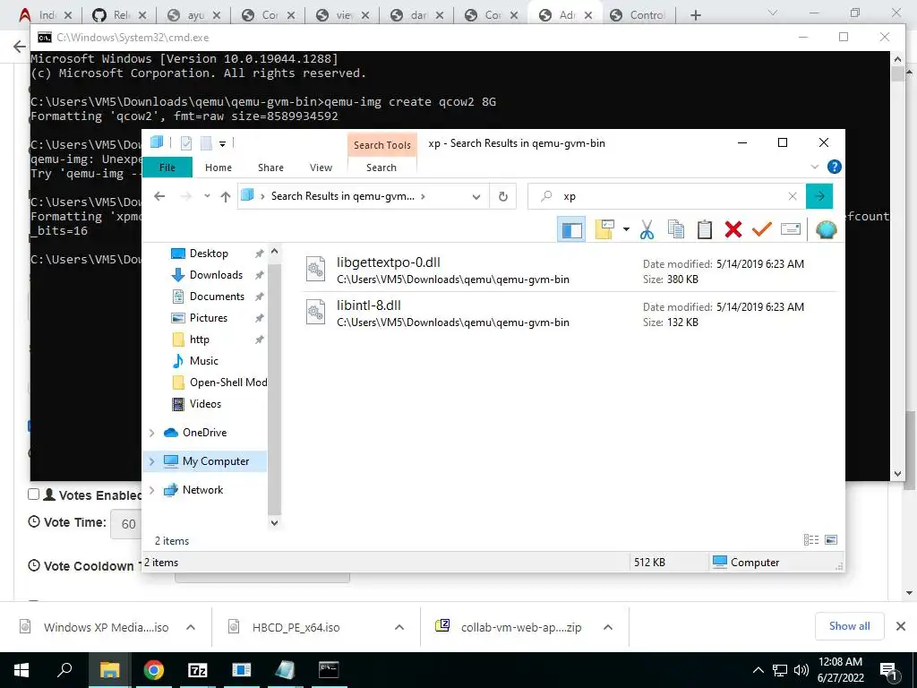The width and height of the screenshot is (917, 688).
Task: Click the Up arrow in Explorer navigation
Action: click(226, 196)
